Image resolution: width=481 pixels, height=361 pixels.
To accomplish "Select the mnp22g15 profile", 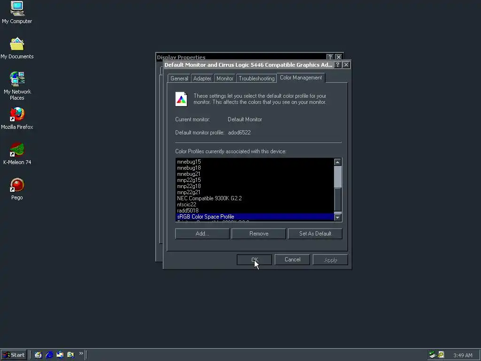I will [x=255, y=180].
